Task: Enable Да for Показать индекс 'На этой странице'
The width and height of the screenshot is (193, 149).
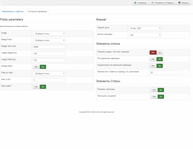Action: pyautogui.click(x=160, y=52)
